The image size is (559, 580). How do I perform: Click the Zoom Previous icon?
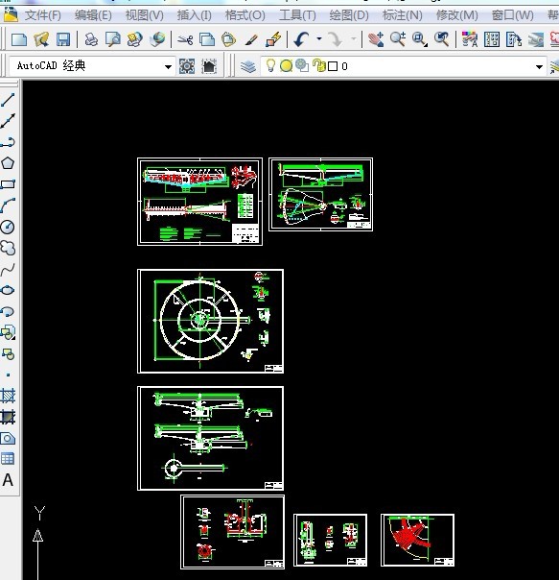(x=442, y=39)
